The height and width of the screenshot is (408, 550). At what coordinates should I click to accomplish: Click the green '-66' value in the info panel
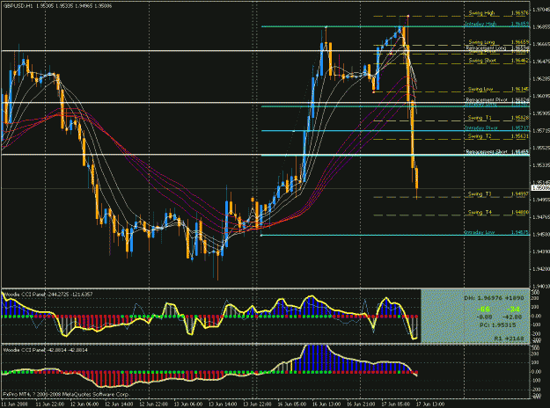click(483, 310)
